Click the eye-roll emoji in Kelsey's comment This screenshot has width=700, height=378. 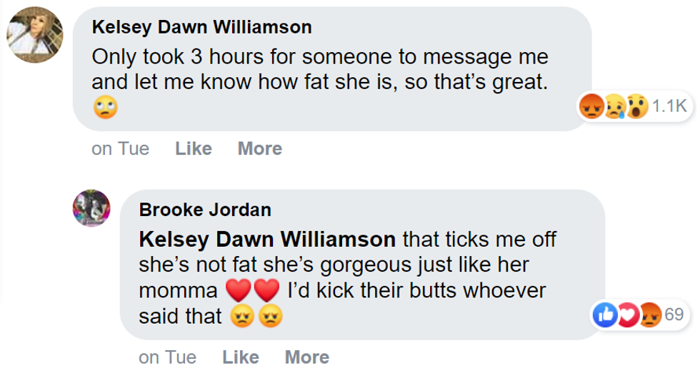105,108
